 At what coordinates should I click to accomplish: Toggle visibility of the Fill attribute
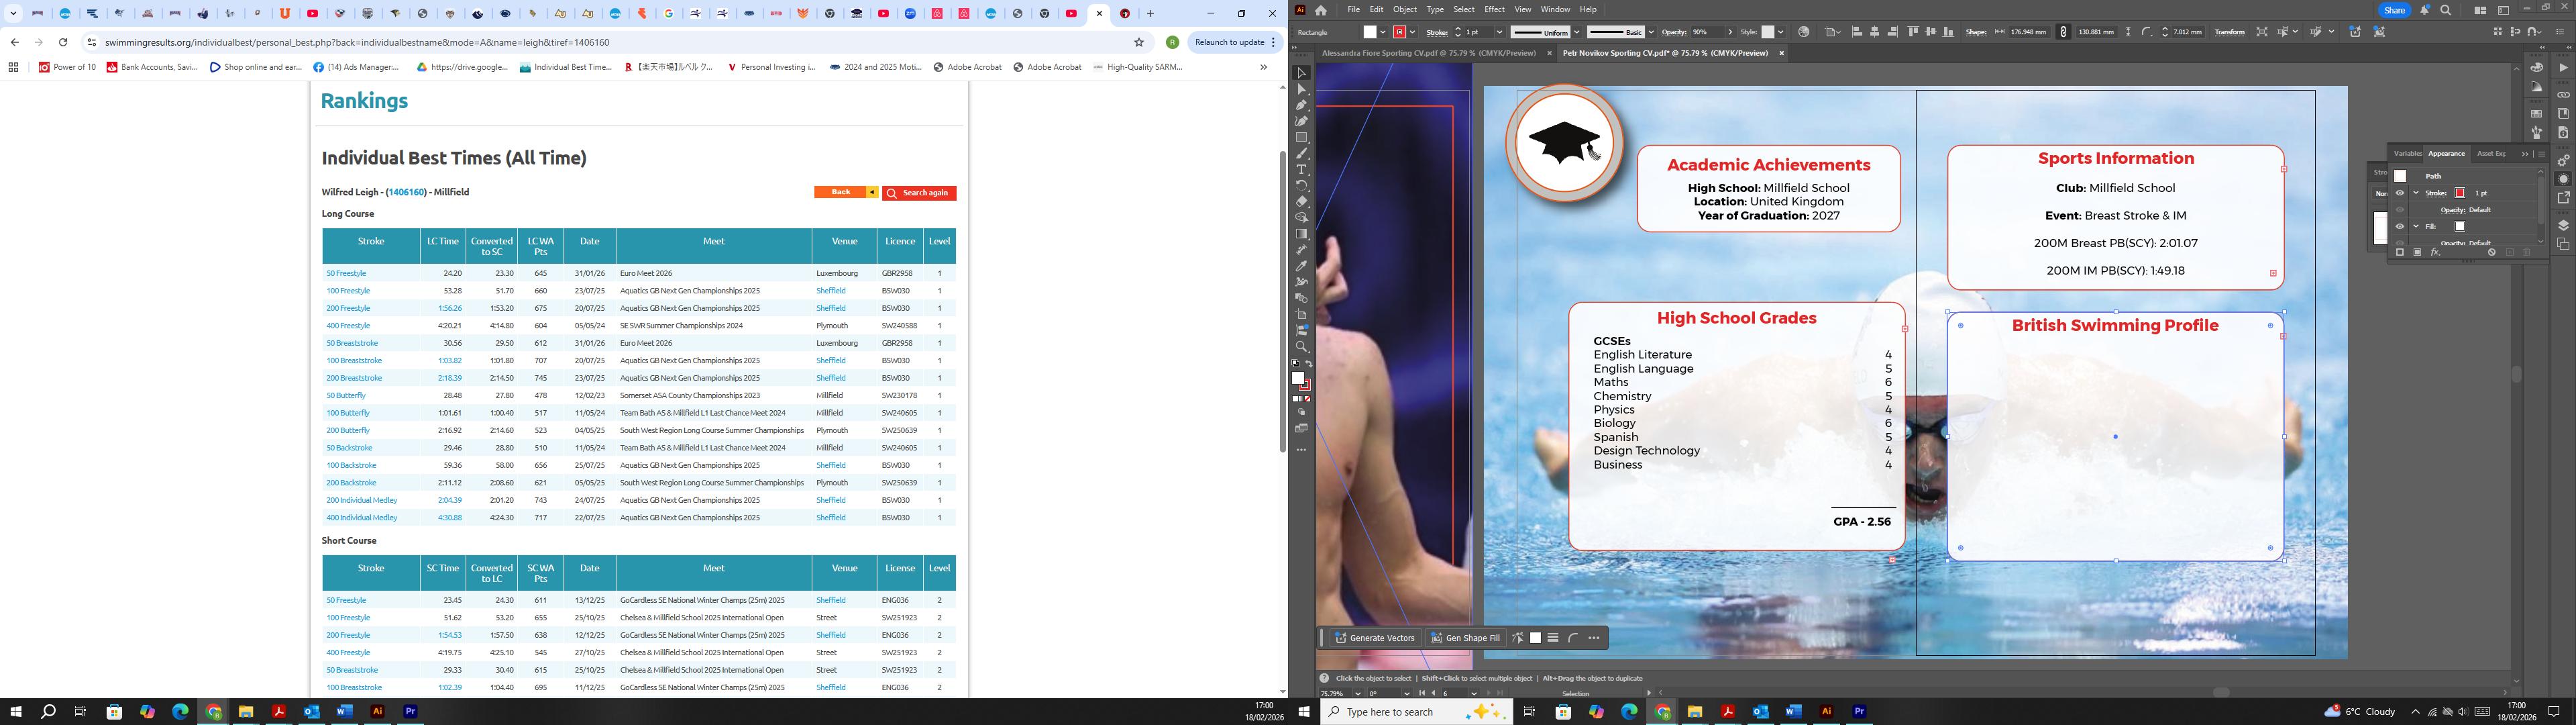(2400, 226)
